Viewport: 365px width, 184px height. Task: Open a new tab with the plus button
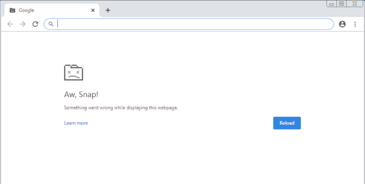point(108,10)
